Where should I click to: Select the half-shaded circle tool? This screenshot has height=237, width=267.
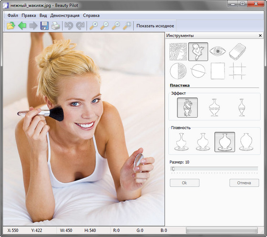[x=178, y=71]
